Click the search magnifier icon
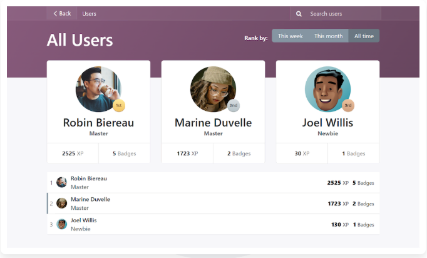Image resolution: width=427 pixels, height=258 pixels. click(x=299, y=14)
